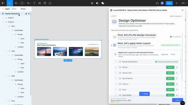188x105 pixels.
Task: Switch to the Assets tab
Action: click(x=14, y=9)
